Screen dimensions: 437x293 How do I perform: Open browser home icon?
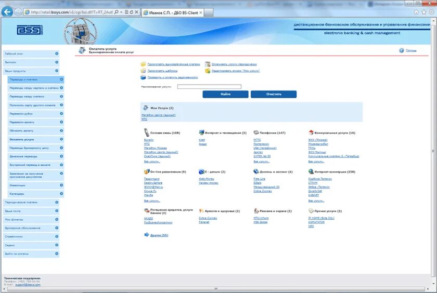[x=416, y=12]
